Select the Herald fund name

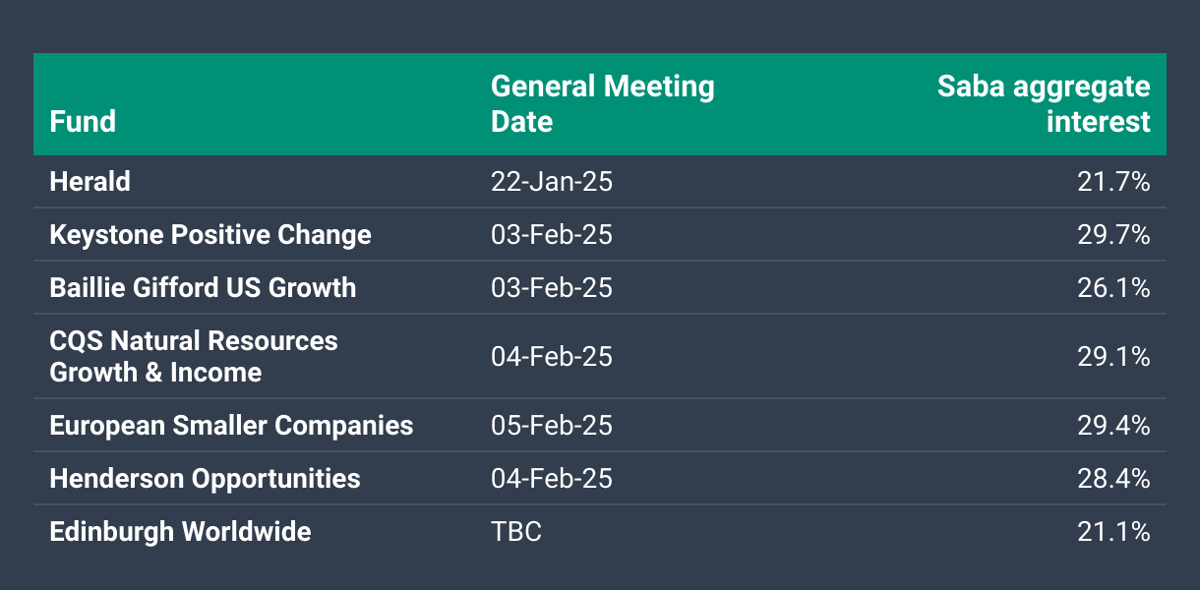[90, 182]
